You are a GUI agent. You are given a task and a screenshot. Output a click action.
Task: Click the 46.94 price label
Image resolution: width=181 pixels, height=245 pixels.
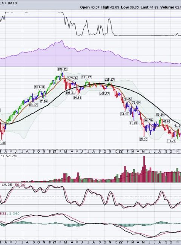[149, 120]
